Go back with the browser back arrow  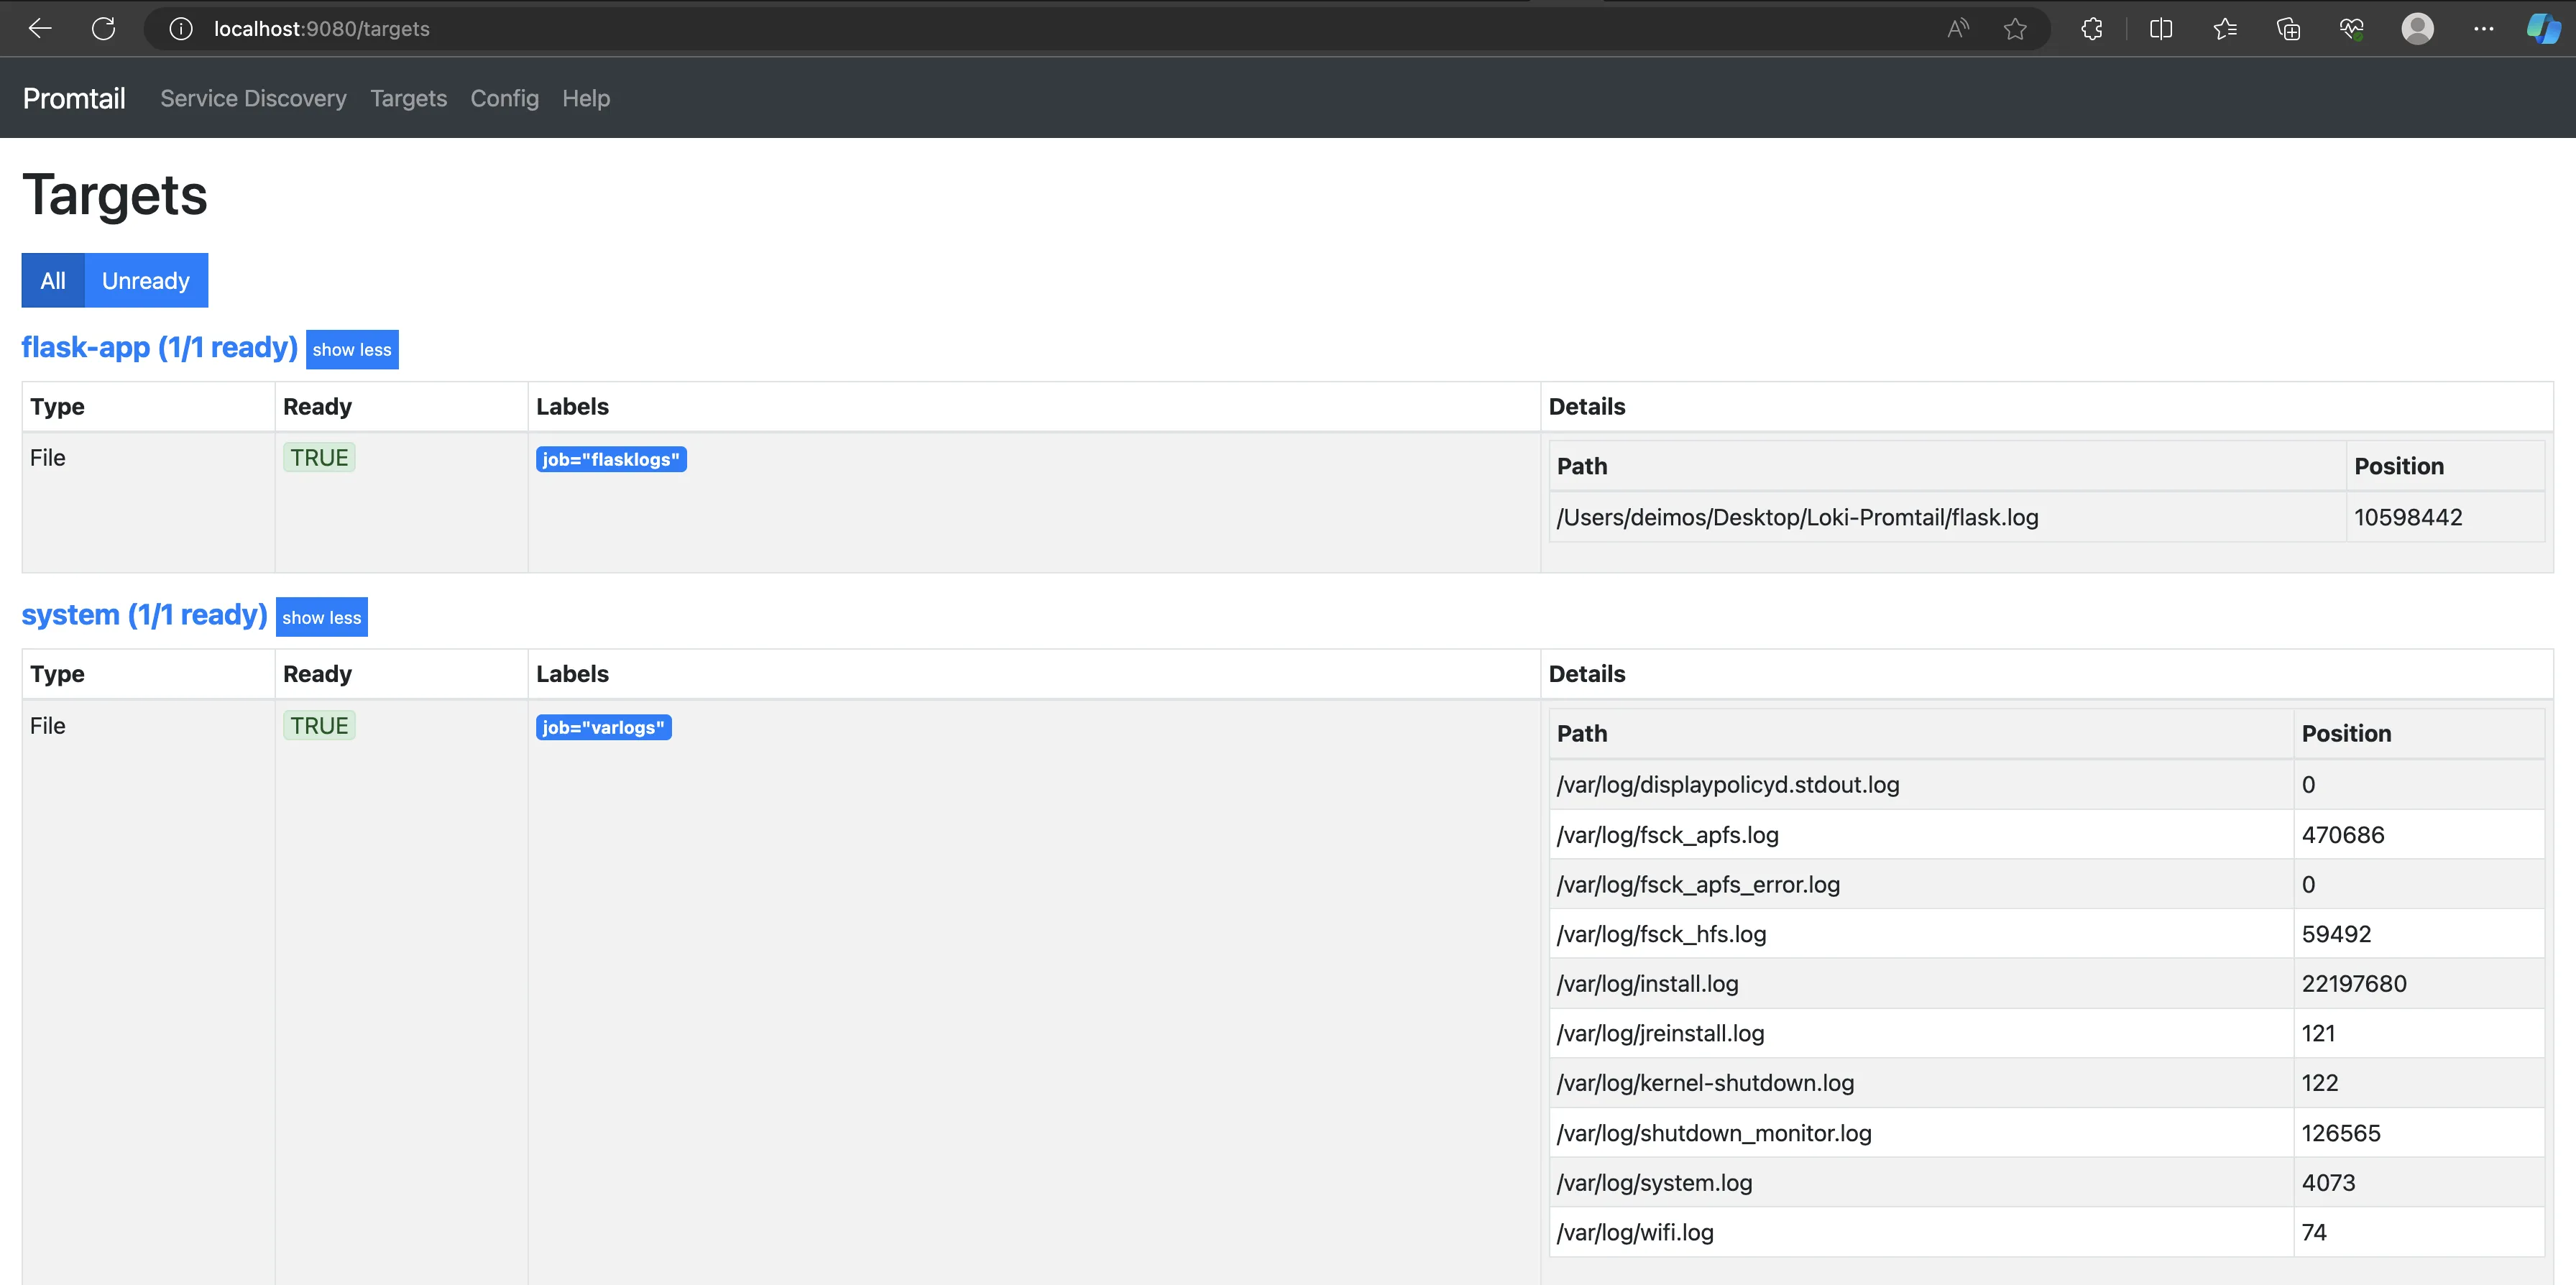40,29
